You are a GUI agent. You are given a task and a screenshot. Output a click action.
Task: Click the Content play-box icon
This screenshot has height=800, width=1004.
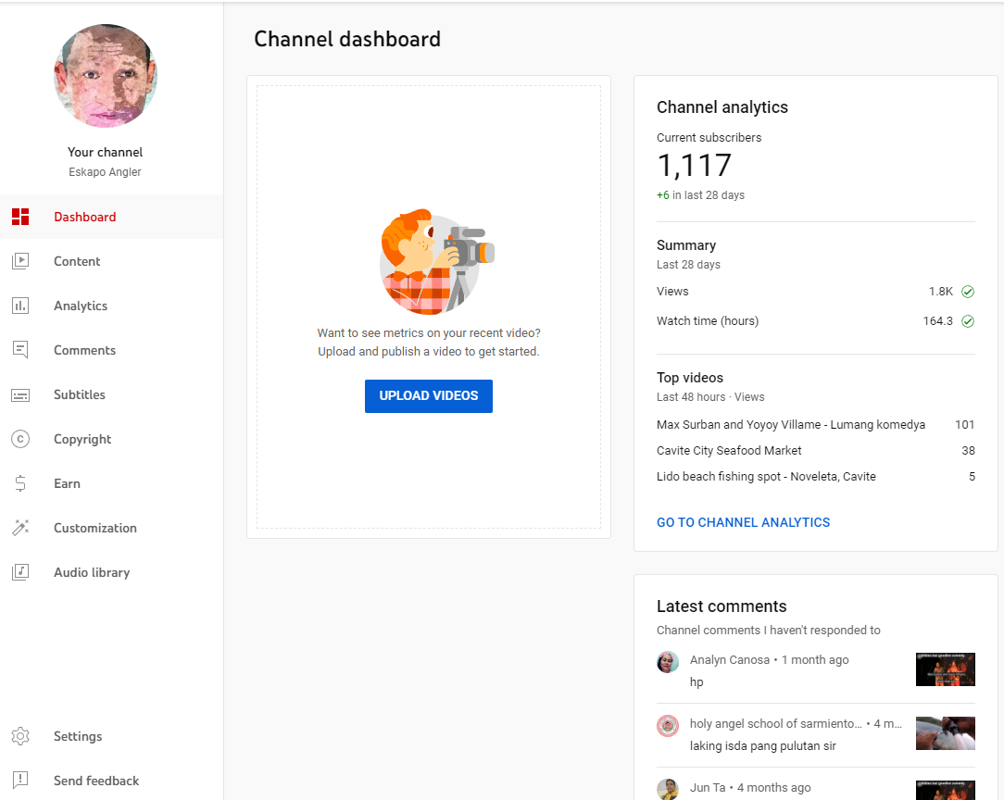pyautogui.click(x=20, y=261)
